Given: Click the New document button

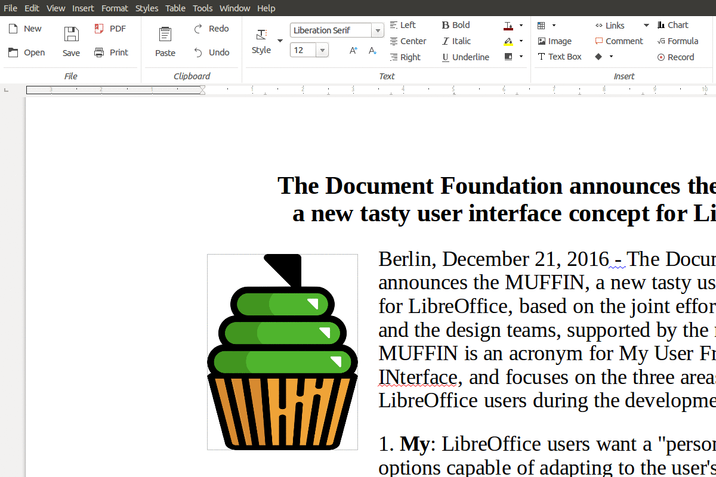Looking at the screenshot, I should [24, 29].
